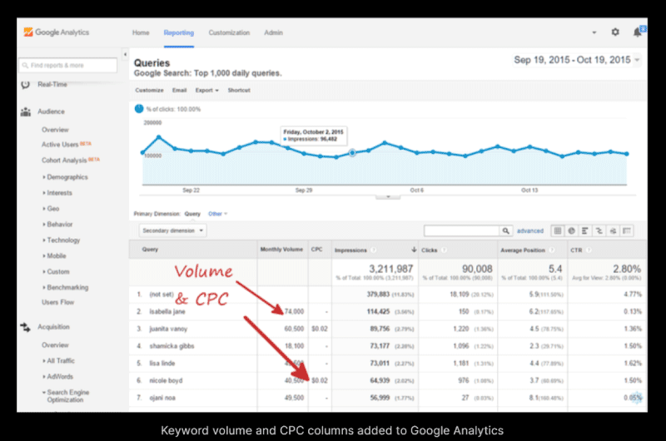Click the Real-Time clock icon
This screenshot has width=666, height=441.
(x=26, y=85)
